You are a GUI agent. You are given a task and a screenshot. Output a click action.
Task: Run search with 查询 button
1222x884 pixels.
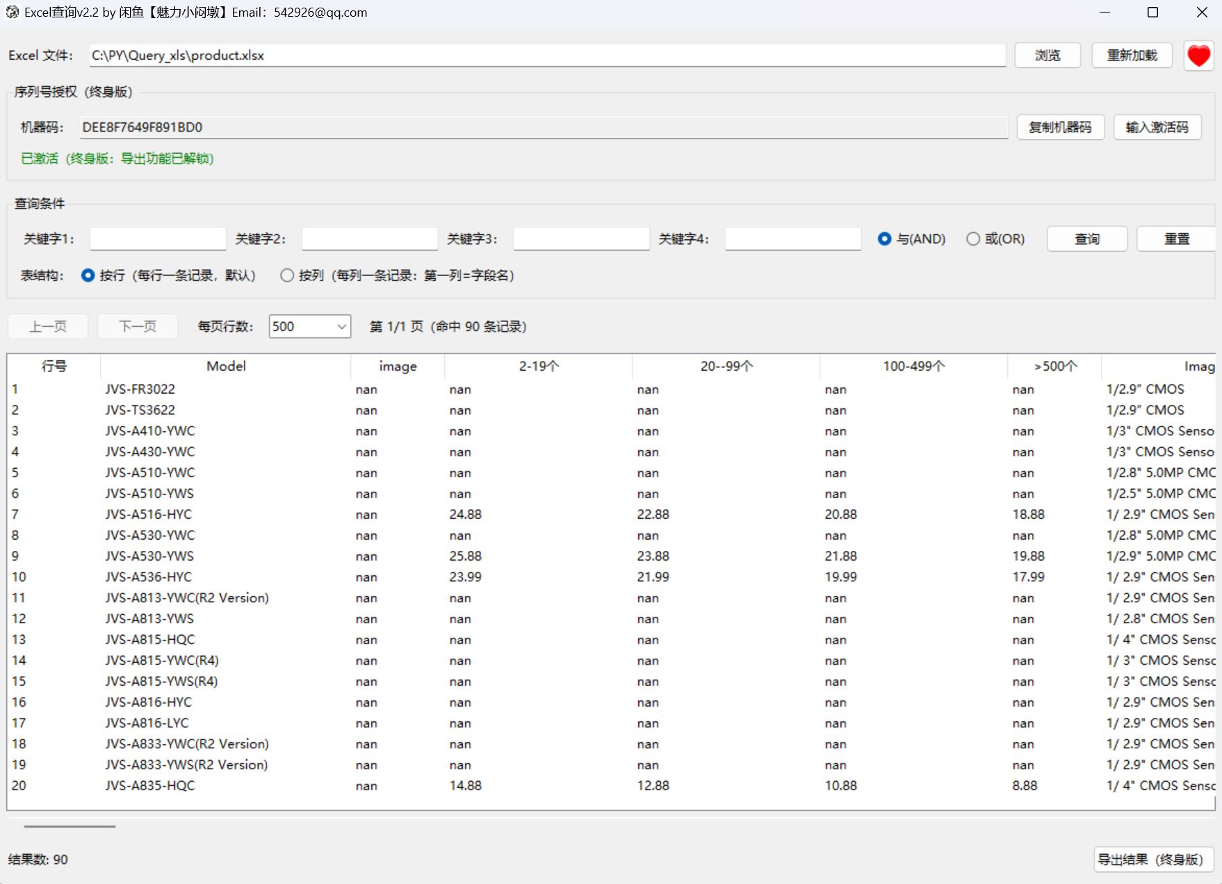[x=1086, y=239]
